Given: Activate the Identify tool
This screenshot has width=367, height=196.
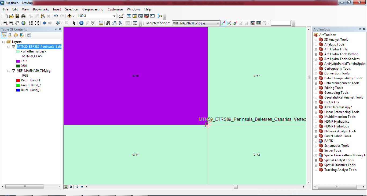Looking at the screenshot, I should (81, 23).
